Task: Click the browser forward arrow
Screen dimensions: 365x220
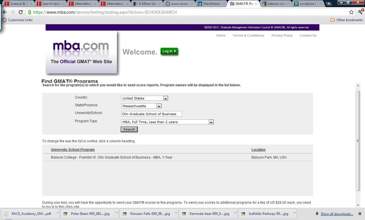Action: coord(13,12)
